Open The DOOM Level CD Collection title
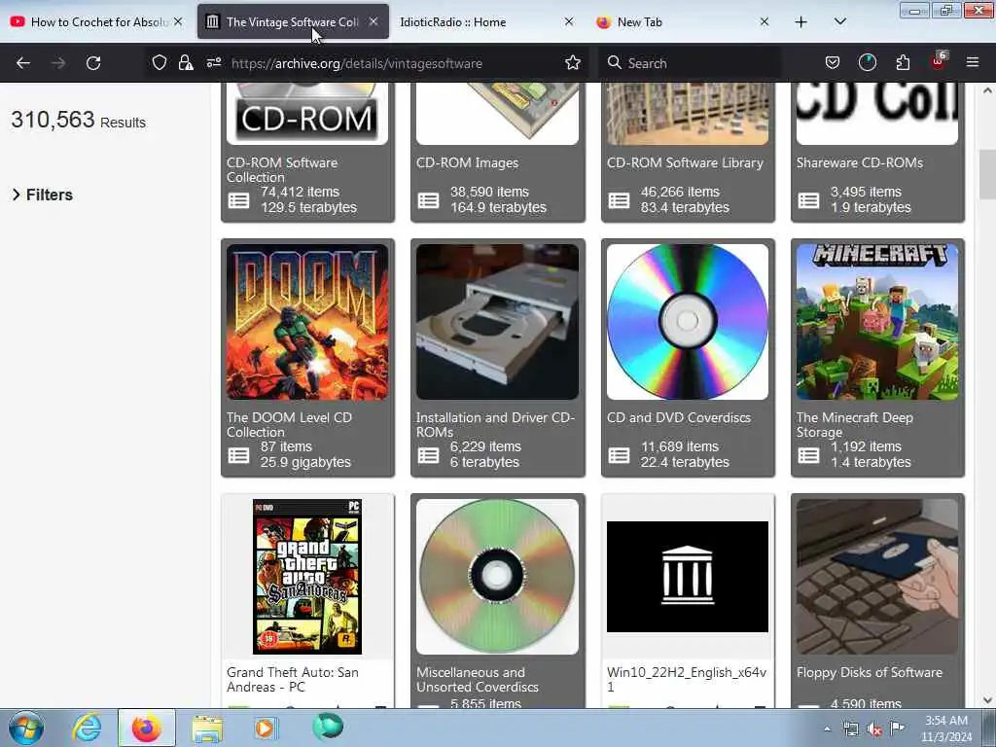 [289, 424]
